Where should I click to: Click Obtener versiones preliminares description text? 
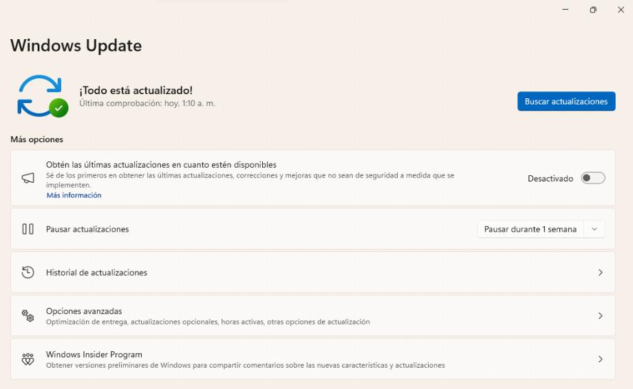(x=246, y=365)
